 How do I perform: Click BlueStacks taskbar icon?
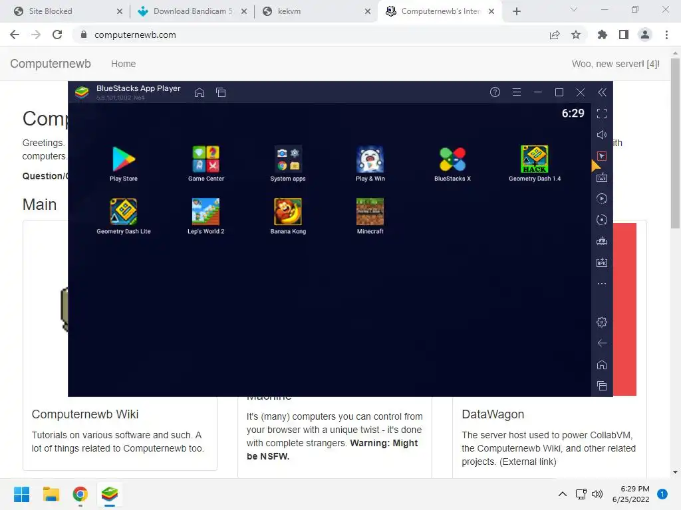point(110,494)
